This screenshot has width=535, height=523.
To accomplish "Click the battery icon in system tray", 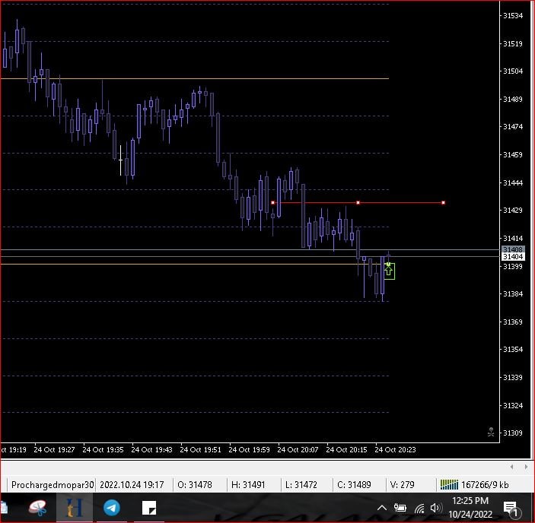I will click(400, 508).
